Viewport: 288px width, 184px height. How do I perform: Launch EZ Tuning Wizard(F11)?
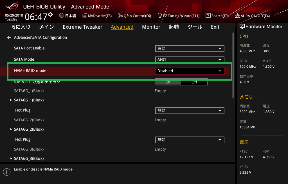click(x=179, y=16)
